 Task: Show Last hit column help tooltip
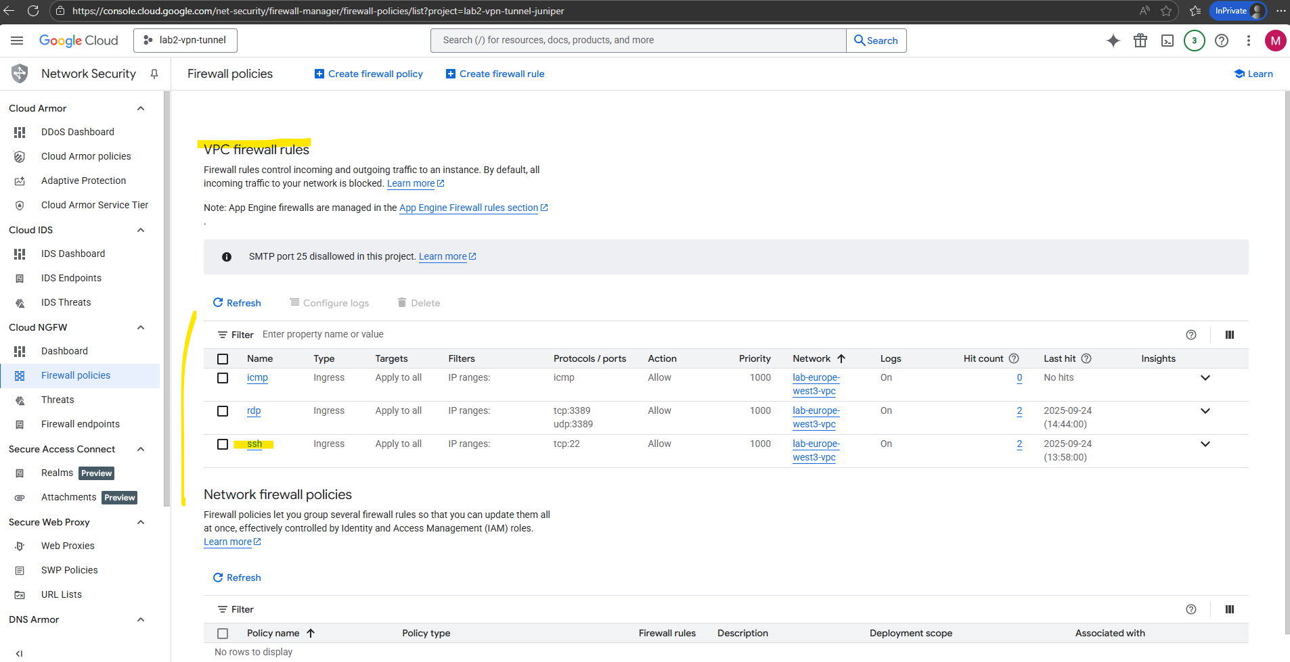[1086, 358]
